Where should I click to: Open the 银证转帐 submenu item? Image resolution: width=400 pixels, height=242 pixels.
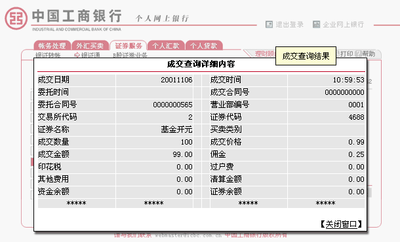click(48, 55)
